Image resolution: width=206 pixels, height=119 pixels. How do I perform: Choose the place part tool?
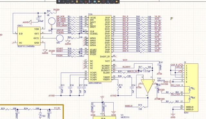pyautogui.click(x=77, y=1)
